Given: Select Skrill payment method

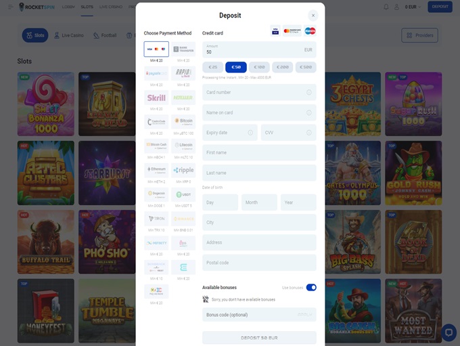Looking at the screenshot, I should click(156, 98).
